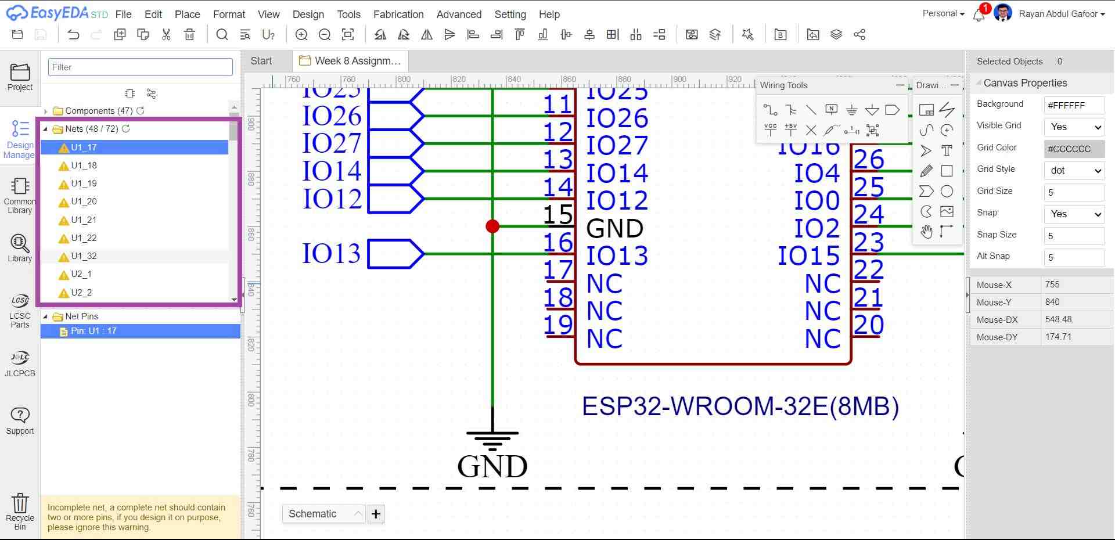Collapse the Net Pins folder
Viewport: 1115px width, 540px height.
tap(46, 316)
